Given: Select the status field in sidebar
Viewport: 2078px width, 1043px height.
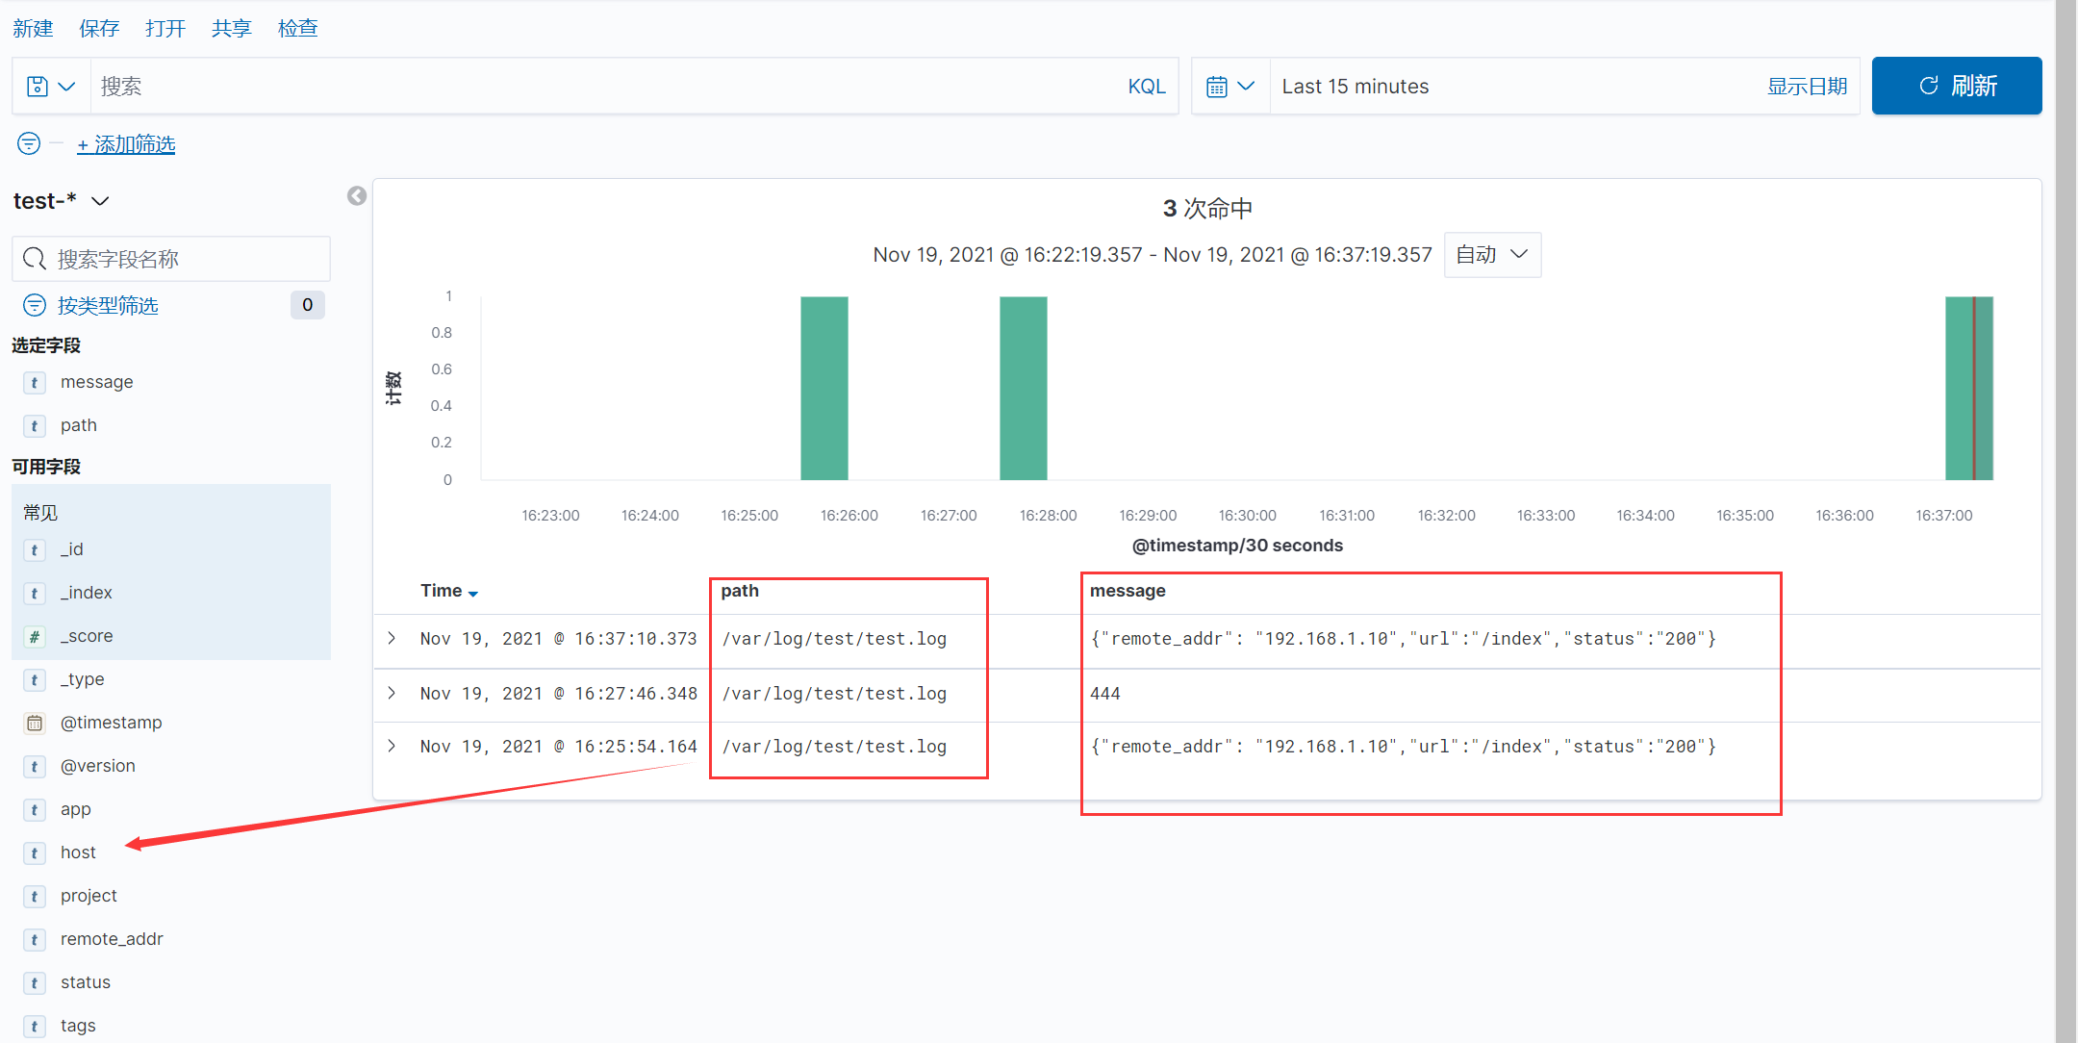Looking at the screenshot, I should pyautogui.click(x=86, y=983).
